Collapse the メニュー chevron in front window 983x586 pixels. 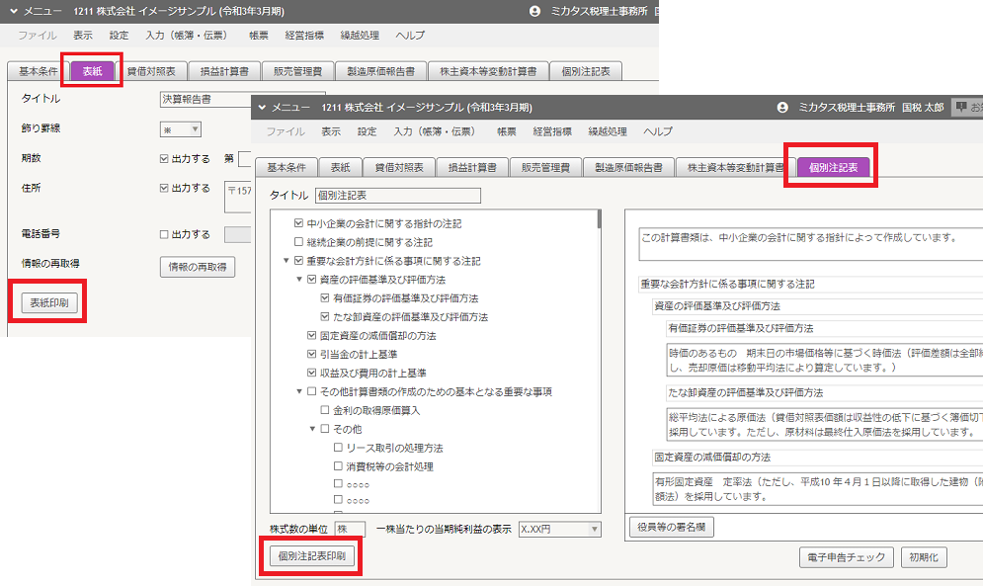pos(262,108)
